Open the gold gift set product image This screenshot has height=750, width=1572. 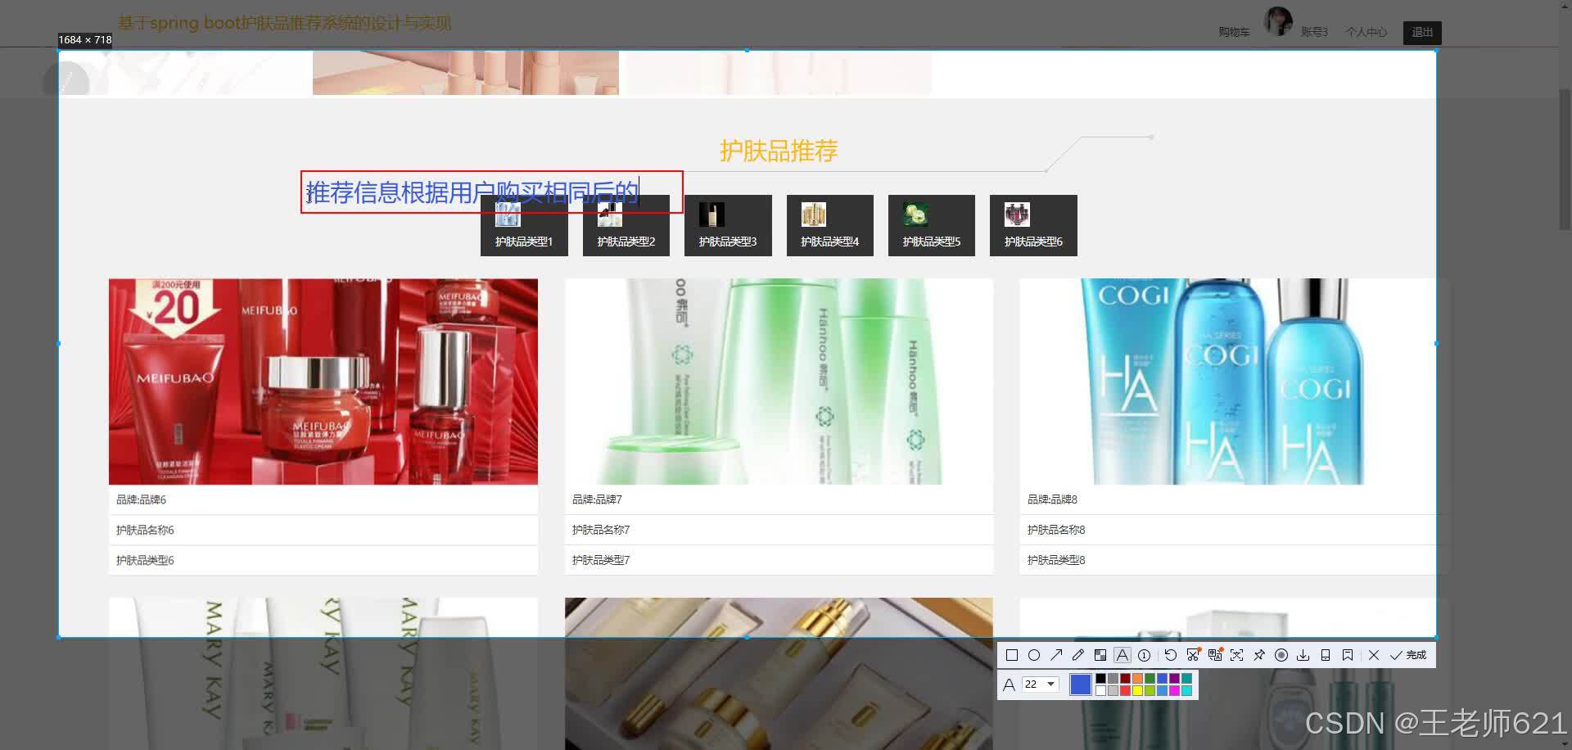tap(779, 673)
